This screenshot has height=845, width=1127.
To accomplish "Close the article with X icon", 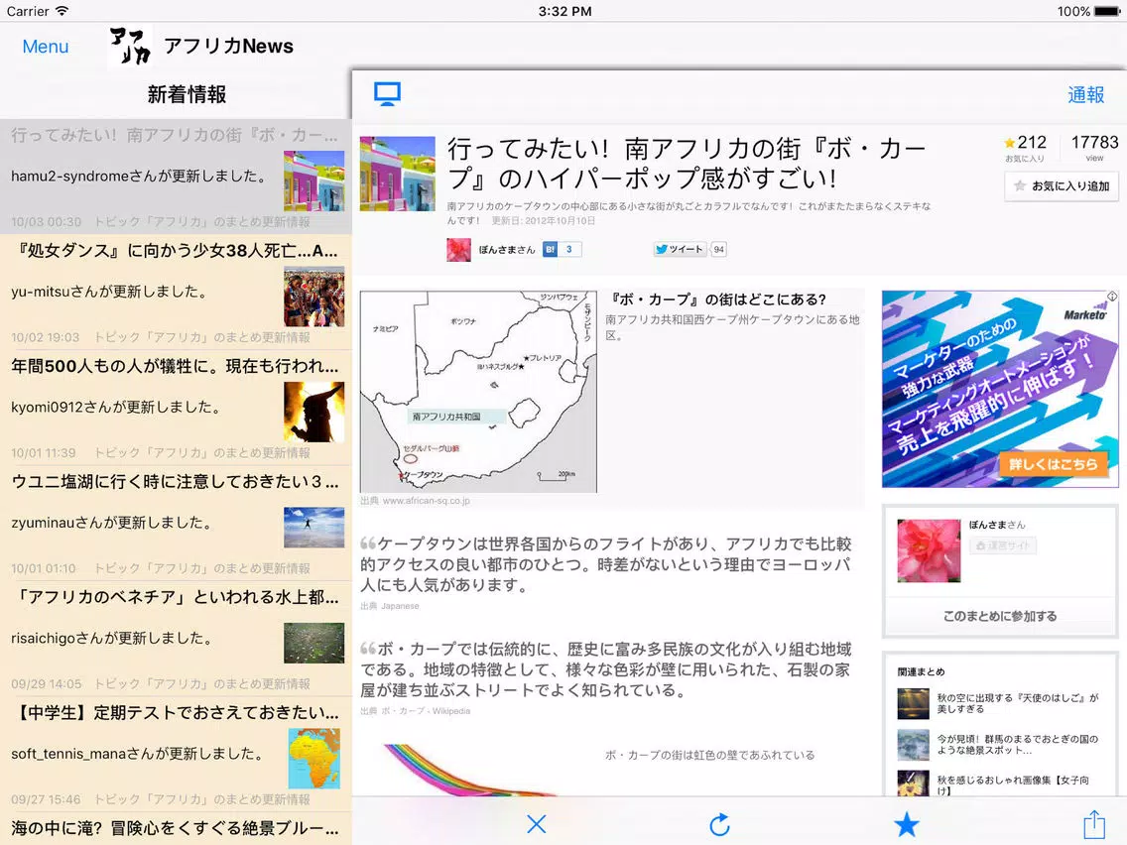I will tap(536, 824).
